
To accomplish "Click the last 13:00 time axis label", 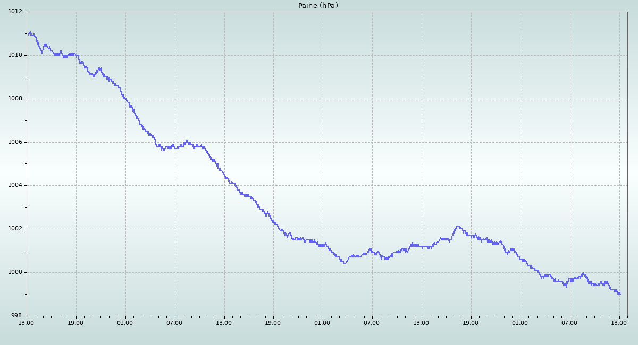I will (619, 323).
